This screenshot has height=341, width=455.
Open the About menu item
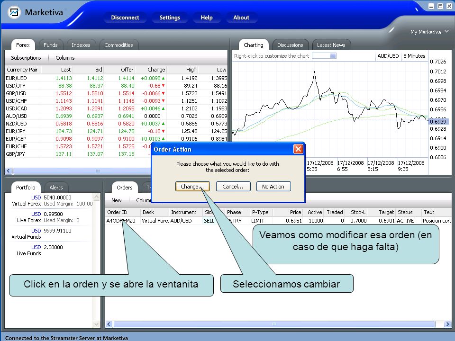[241, 18]
